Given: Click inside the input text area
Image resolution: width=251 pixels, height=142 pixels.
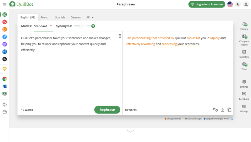Looking at the screenshot, I should click(x=69, y=72).
